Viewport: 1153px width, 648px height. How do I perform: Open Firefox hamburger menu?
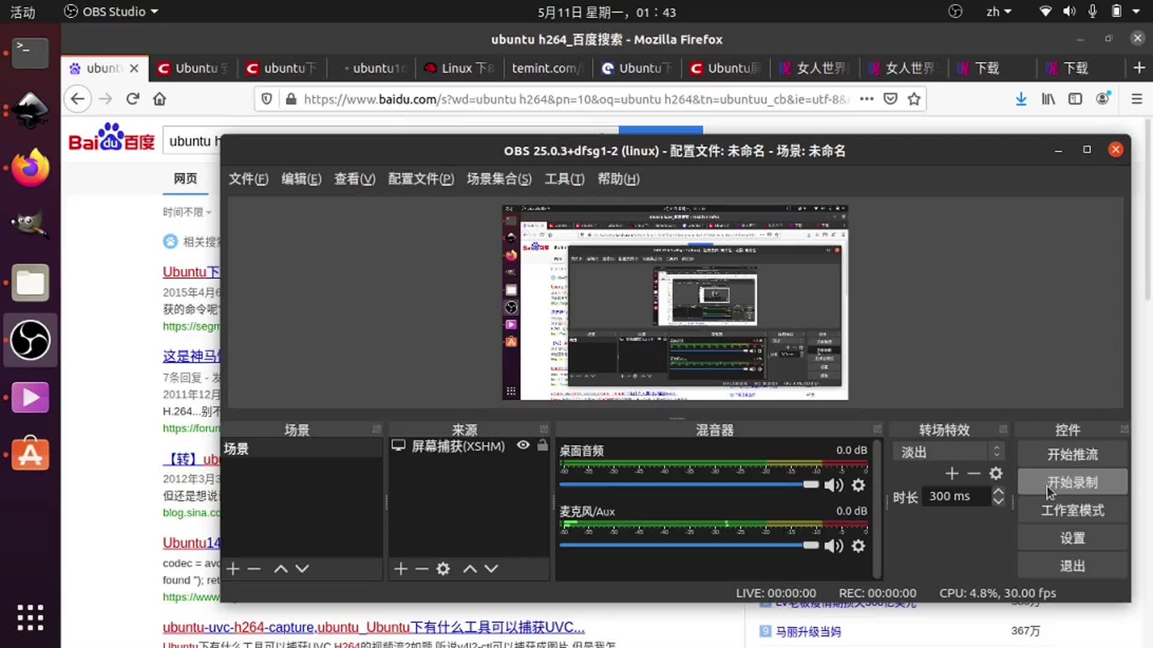coord(1137,99)
